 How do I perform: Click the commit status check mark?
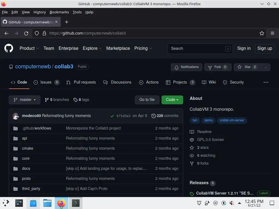coord(112,116)
